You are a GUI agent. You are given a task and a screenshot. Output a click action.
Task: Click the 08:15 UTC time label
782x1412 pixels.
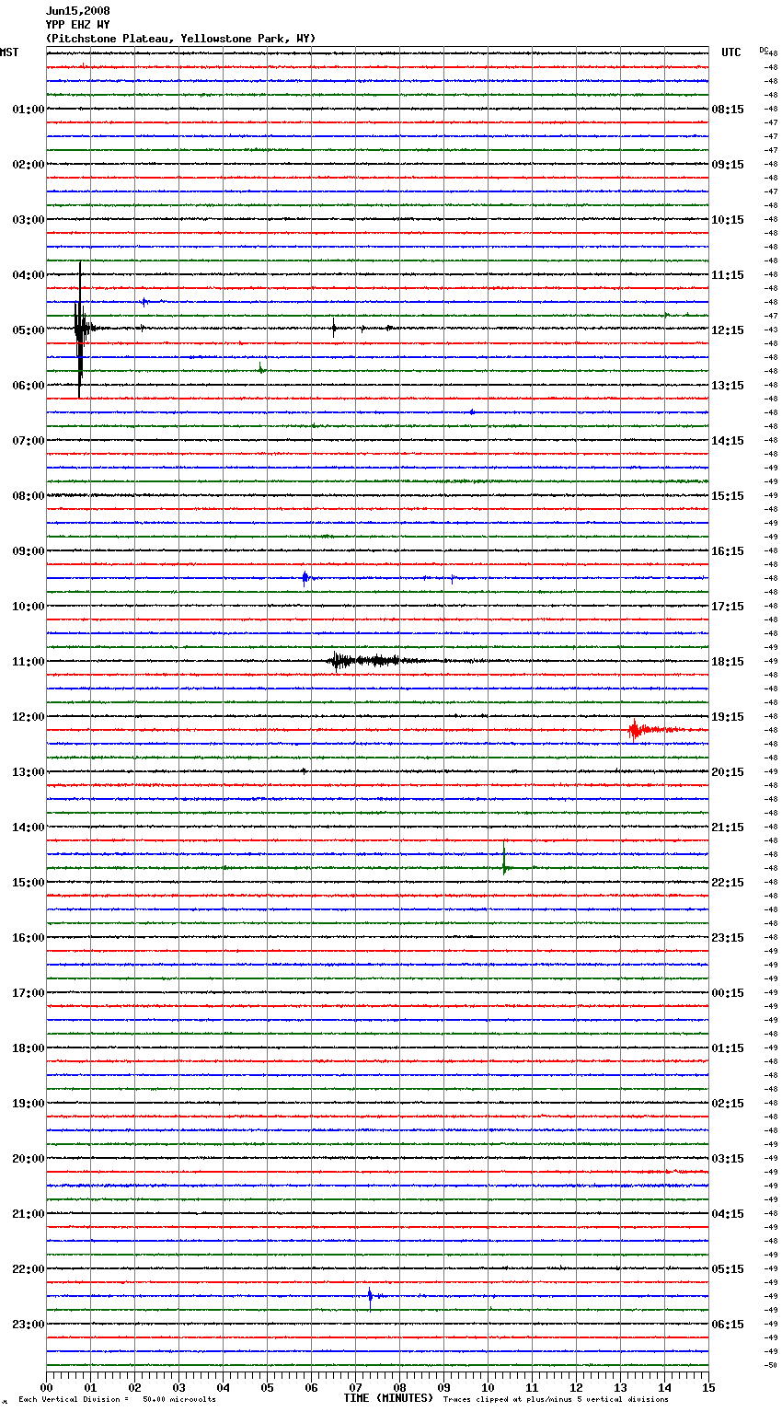click(728, 110)
